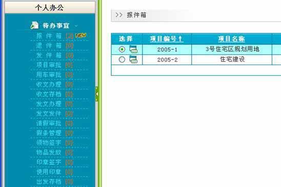Click the NEW badge beside 报件箱
This screenshot has width=281, height=187.
tap(81, 35)
